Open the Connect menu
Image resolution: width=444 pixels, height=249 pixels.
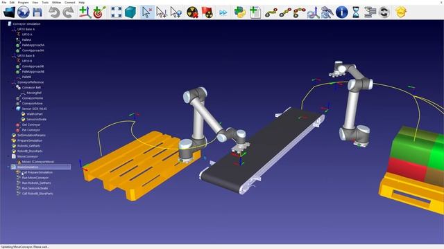[x=69, y=2]
